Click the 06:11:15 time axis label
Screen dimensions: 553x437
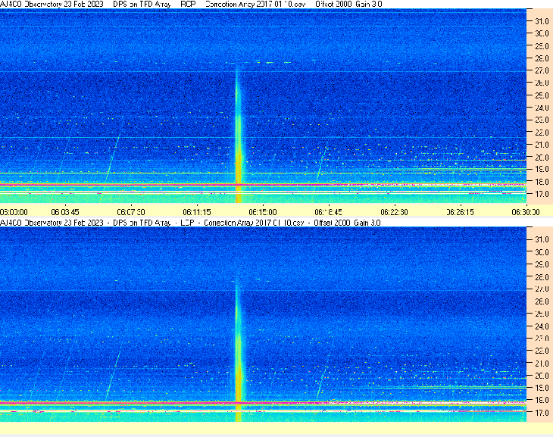pyautogui.click(x=197, y=212)
